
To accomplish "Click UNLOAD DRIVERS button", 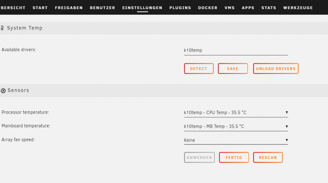I will (276, 69).
